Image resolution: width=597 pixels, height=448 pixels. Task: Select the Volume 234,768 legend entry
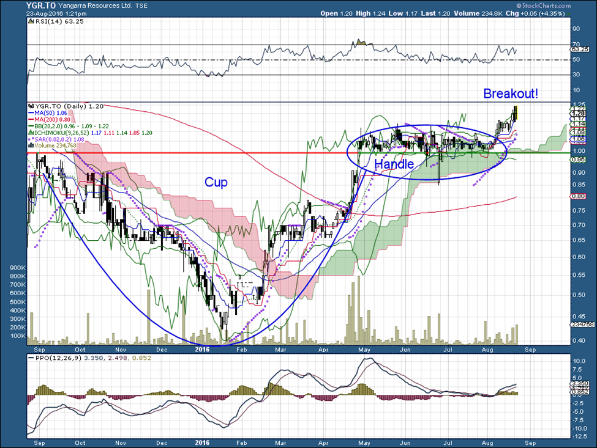coord(53,145)
